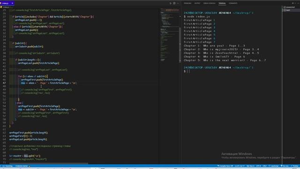
Task: Open the Debug Console panel tab
Action: point(210,3)
